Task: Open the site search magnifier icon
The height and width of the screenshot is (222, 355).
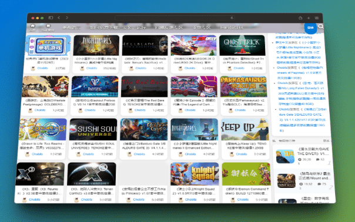Action: point(321,26)
